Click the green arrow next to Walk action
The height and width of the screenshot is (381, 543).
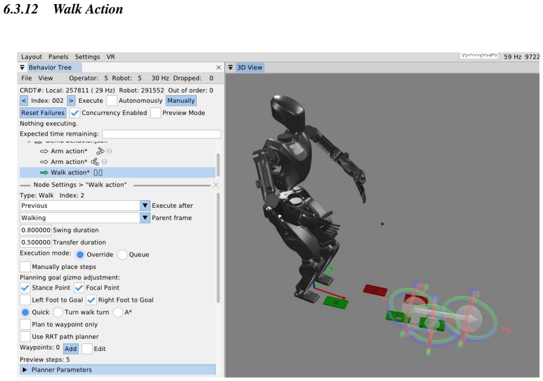click(44, 173)
